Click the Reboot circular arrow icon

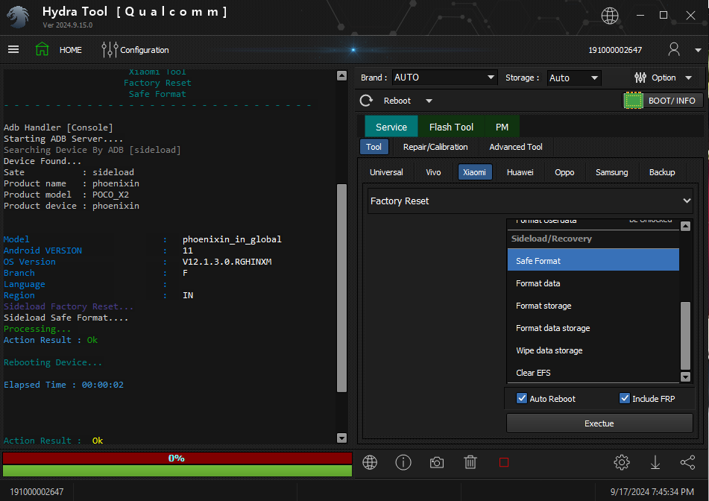tap(366, 101)
